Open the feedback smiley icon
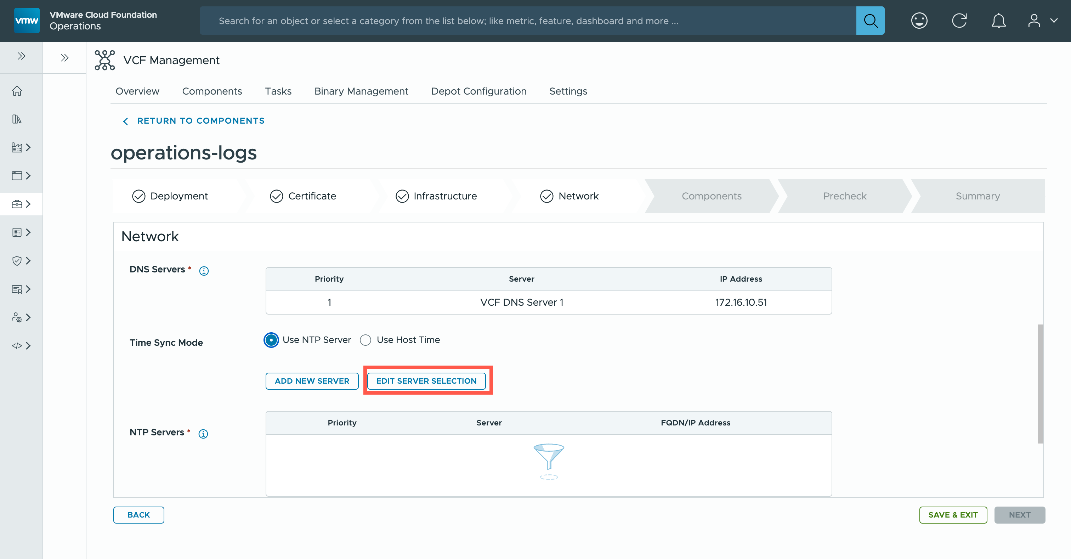This screenshot has height=559, width=1071. tap(919, 21)
